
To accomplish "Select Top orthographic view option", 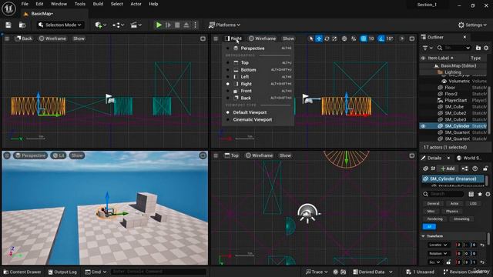I will 258,62.
